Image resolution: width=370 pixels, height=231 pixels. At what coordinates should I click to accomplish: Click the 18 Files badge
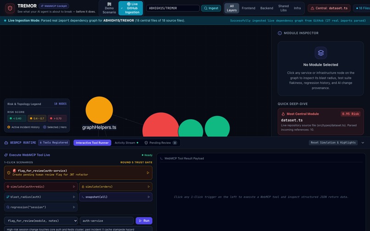[362, 8]
